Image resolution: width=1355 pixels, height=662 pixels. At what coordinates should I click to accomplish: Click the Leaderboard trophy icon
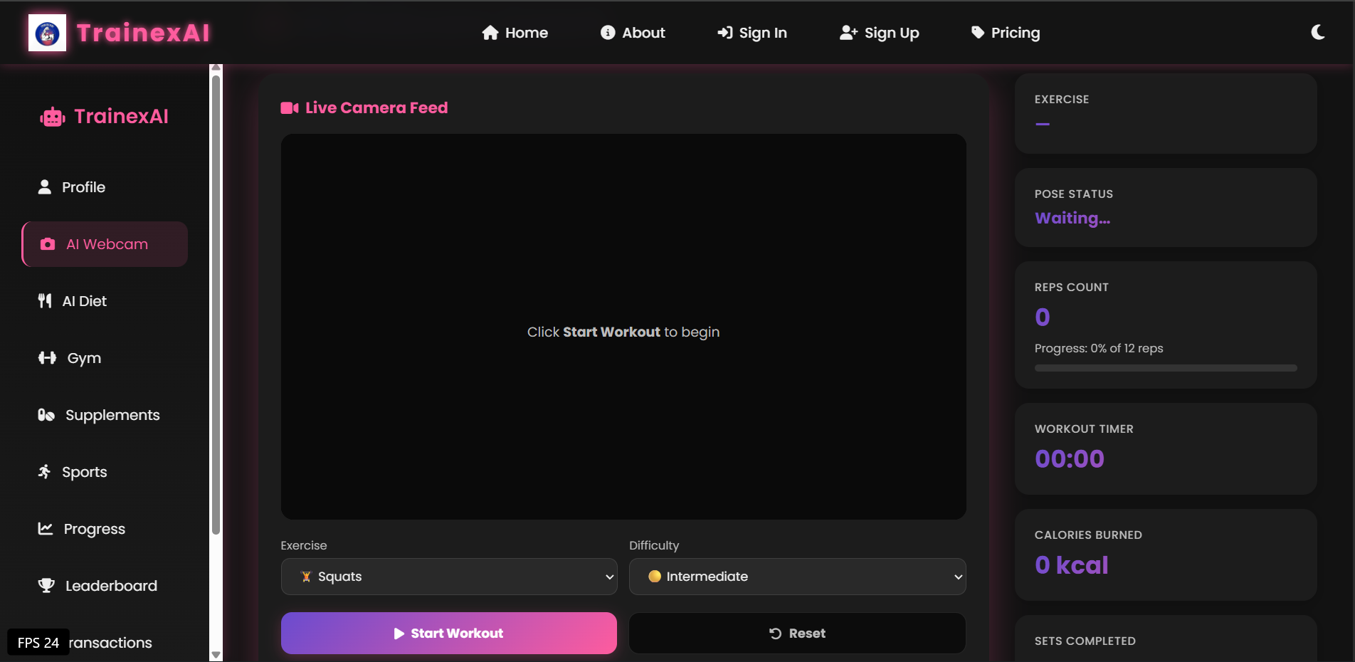click(x=46, y=586)
